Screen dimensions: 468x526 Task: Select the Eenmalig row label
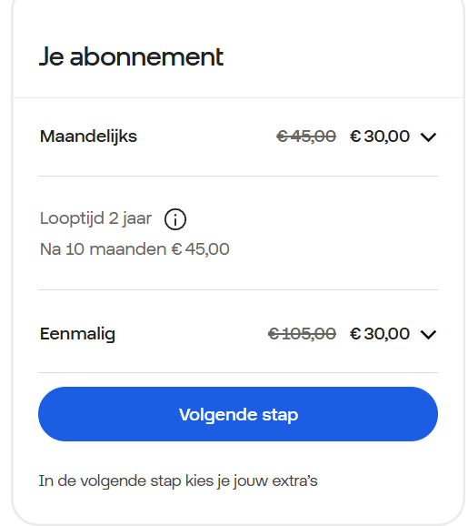point(77,335)
